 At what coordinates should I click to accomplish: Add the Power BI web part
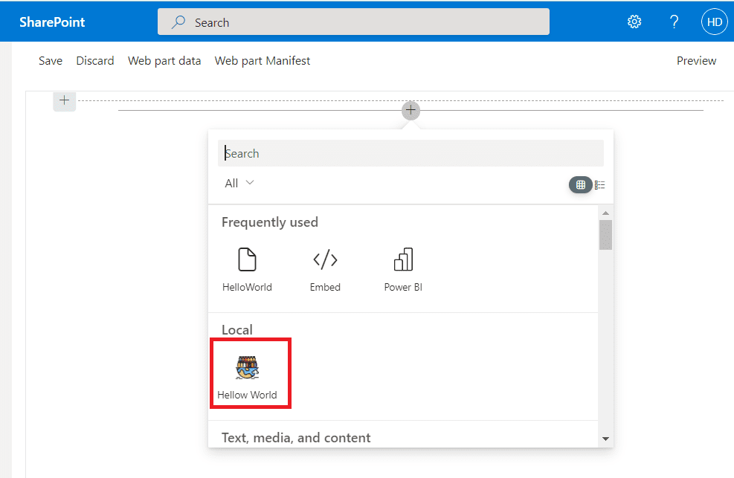point(403,270)
